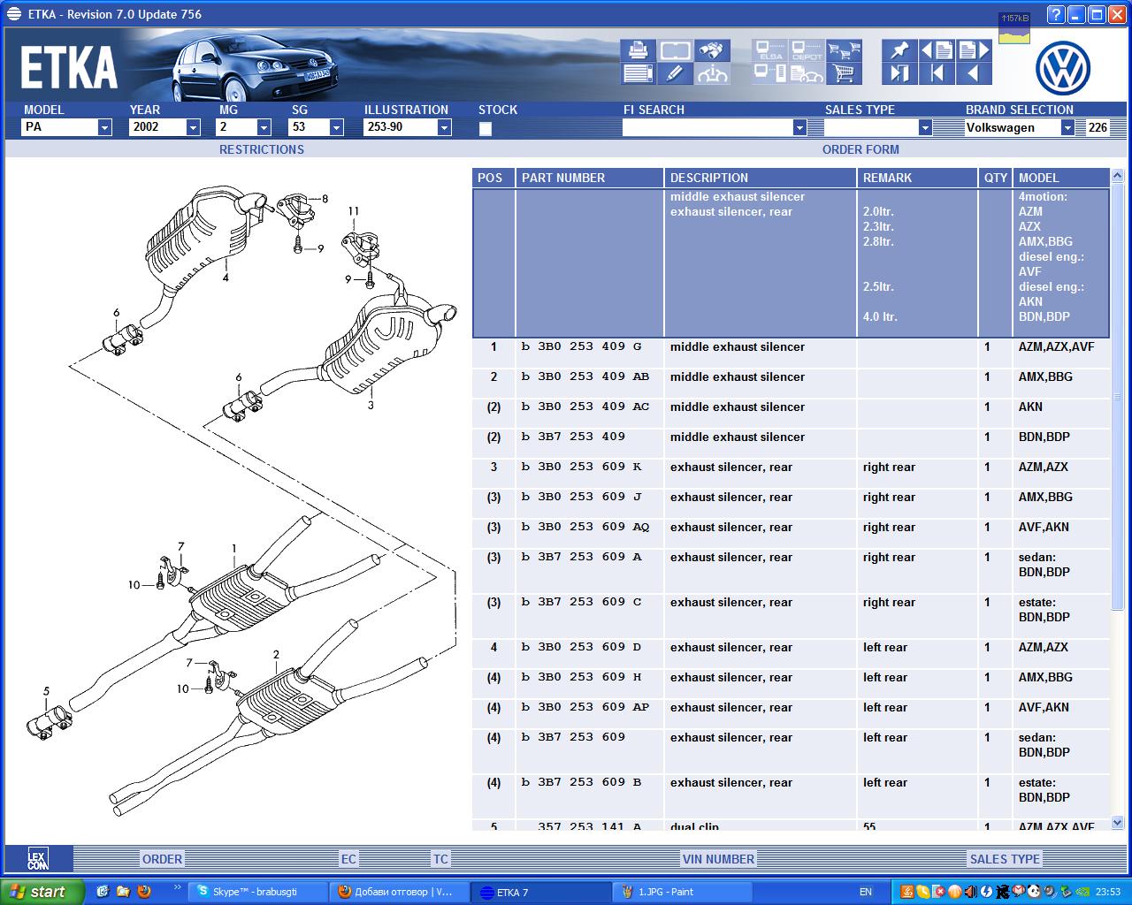
Task: Expand the ILLUSTRATION dropdown
Action: click(444, 127)
